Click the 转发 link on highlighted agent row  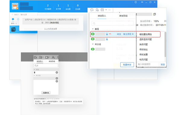point(119,34)
